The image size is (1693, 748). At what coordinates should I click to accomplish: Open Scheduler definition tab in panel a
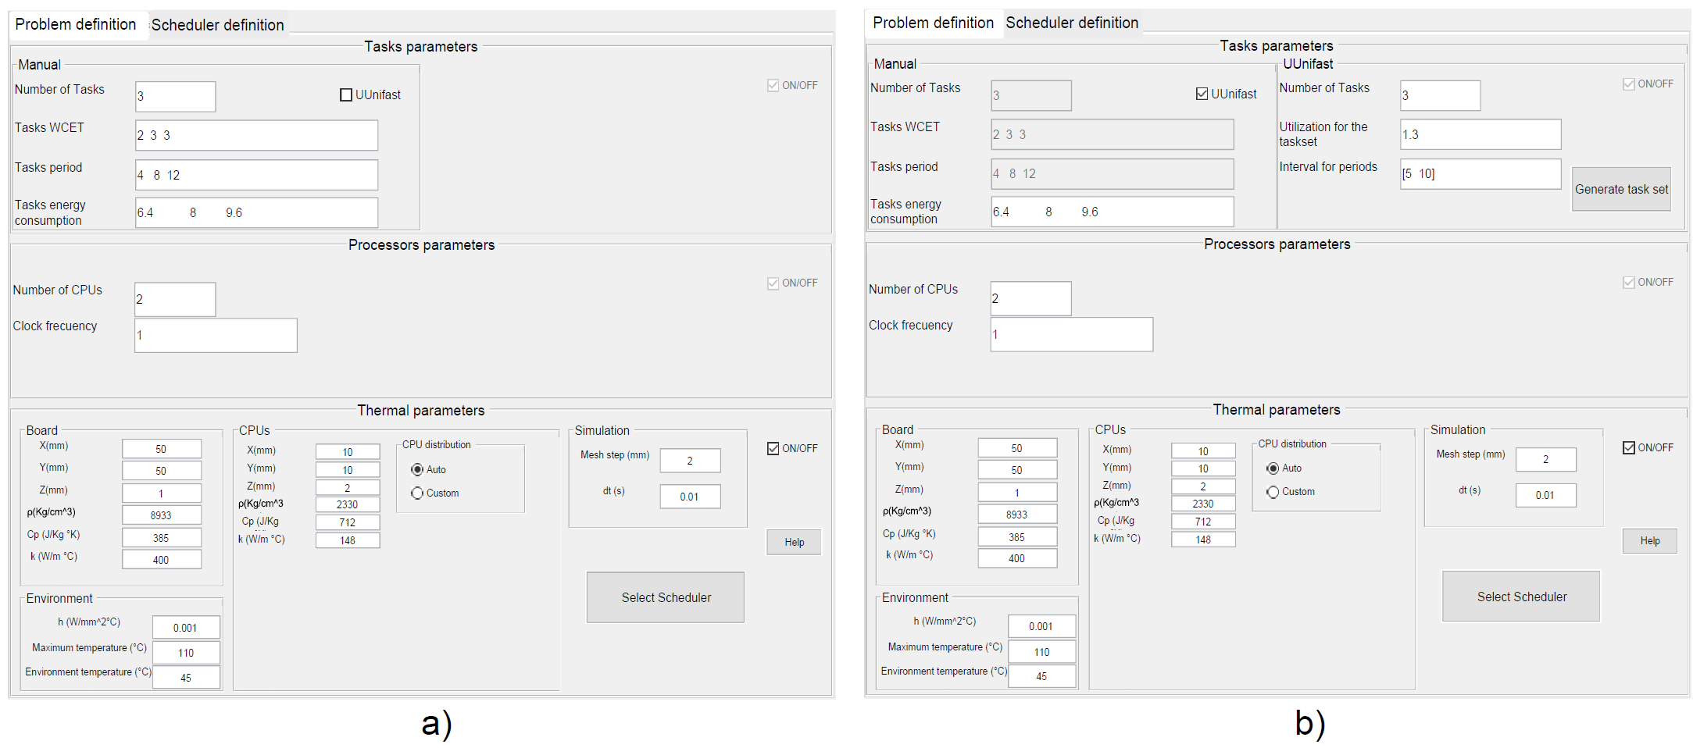tap(217, 25)
